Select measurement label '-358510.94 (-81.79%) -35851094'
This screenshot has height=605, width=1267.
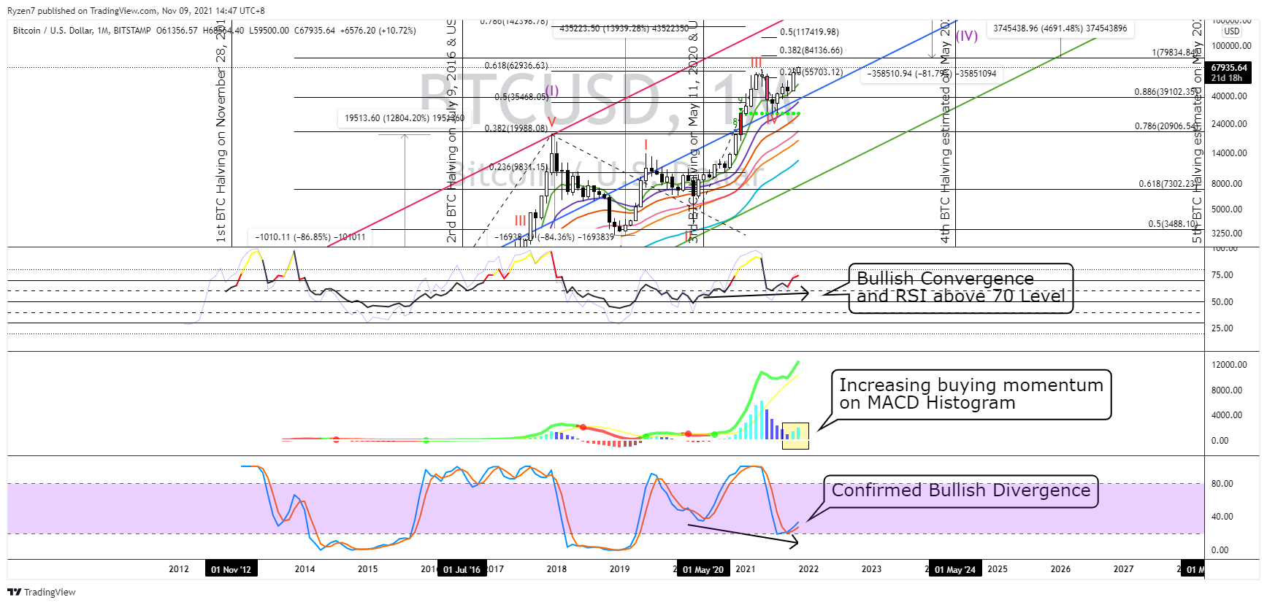pos(931,74)
